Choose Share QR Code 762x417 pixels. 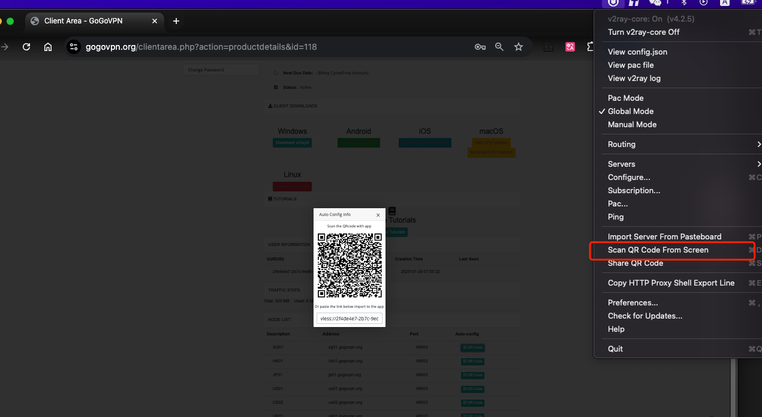635,263
